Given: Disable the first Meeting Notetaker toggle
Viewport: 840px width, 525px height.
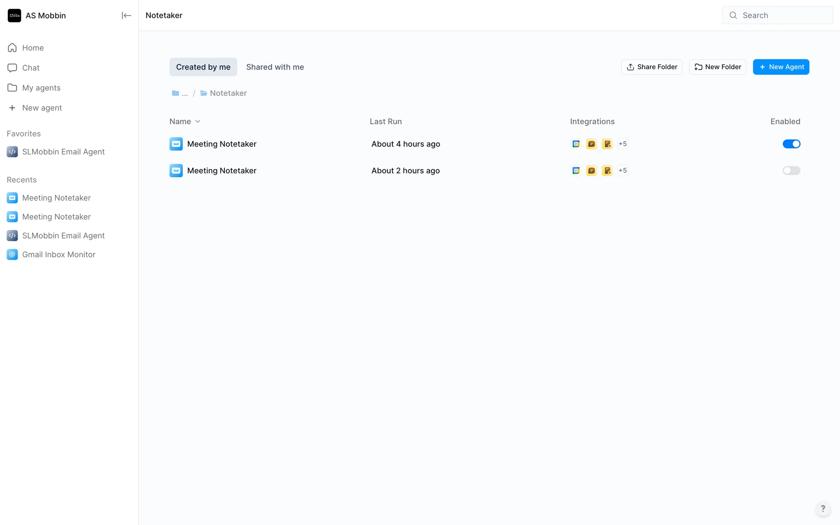Looking at the screenshot, I should [791, 144].
